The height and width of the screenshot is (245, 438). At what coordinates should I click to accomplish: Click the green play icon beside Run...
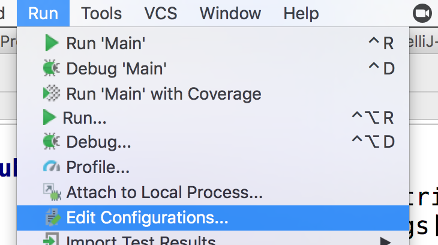(50, 118)
